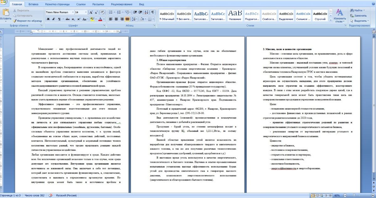Toggle bold (Ж) formatting
376x198 pixels.
point(48,19)
